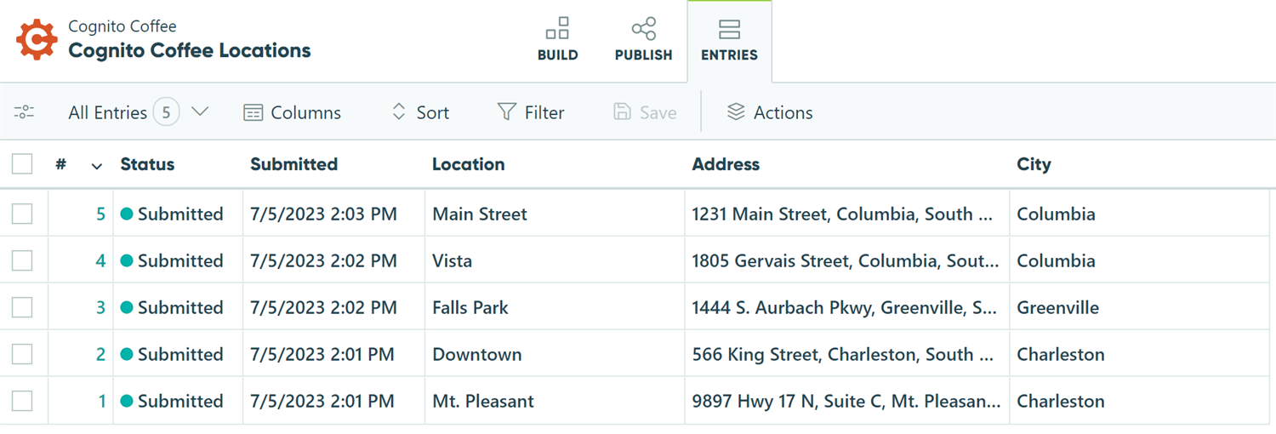Click the Address column header
Image resolution: width=1276 pixels, height=434 pixels.
pos(726,164)
